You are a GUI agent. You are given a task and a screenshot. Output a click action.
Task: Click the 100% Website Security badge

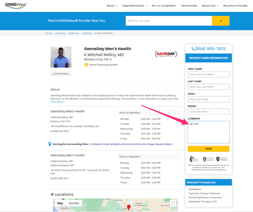click(208, 159)
